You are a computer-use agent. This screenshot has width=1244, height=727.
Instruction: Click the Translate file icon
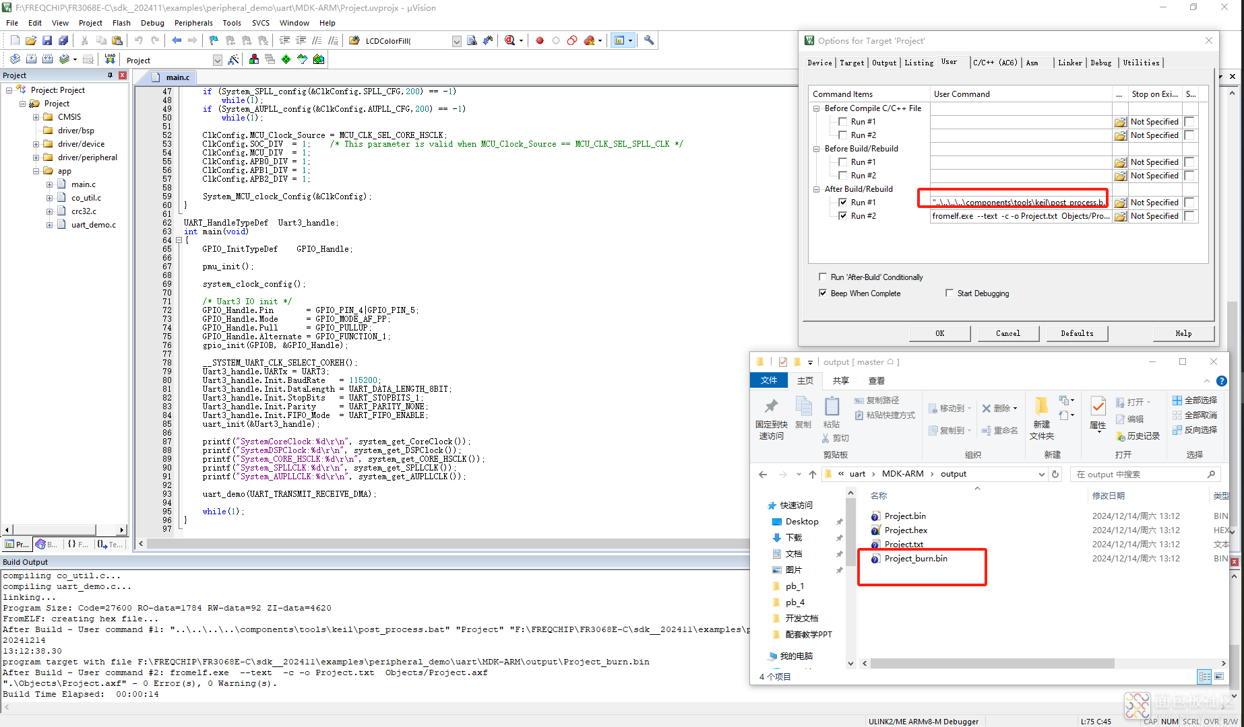click(15, 59)
